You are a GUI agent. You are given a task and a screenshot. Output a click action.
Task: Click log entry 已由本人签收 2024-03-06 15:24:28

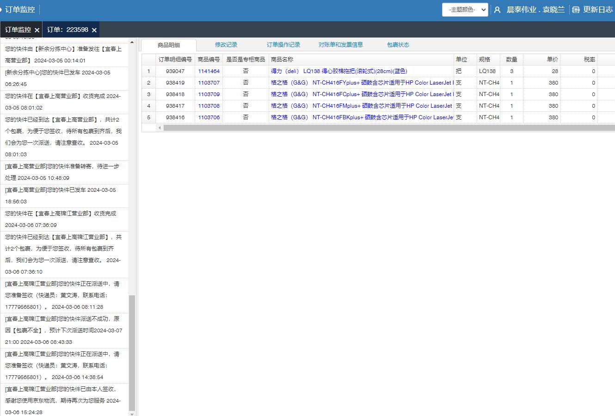click(64, 401)
